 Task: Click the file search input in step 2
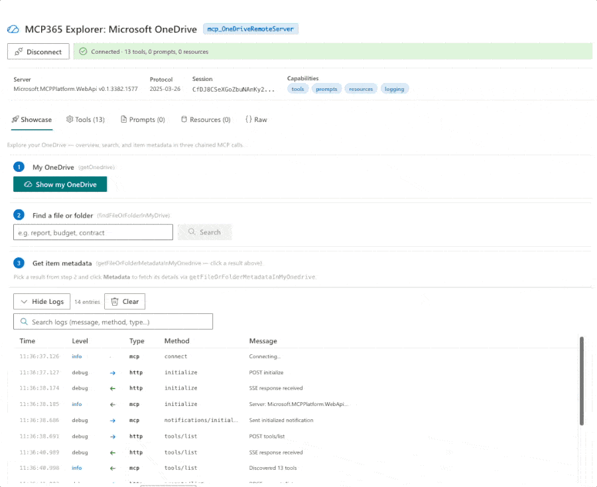coord(93,232)
